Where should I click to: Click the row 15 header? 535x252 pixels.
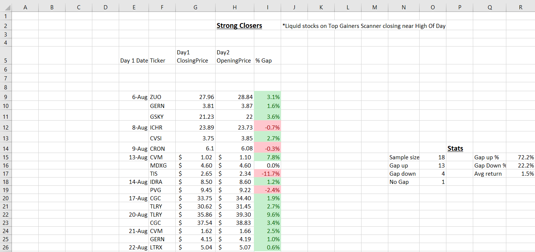click(x=6, y=157)
